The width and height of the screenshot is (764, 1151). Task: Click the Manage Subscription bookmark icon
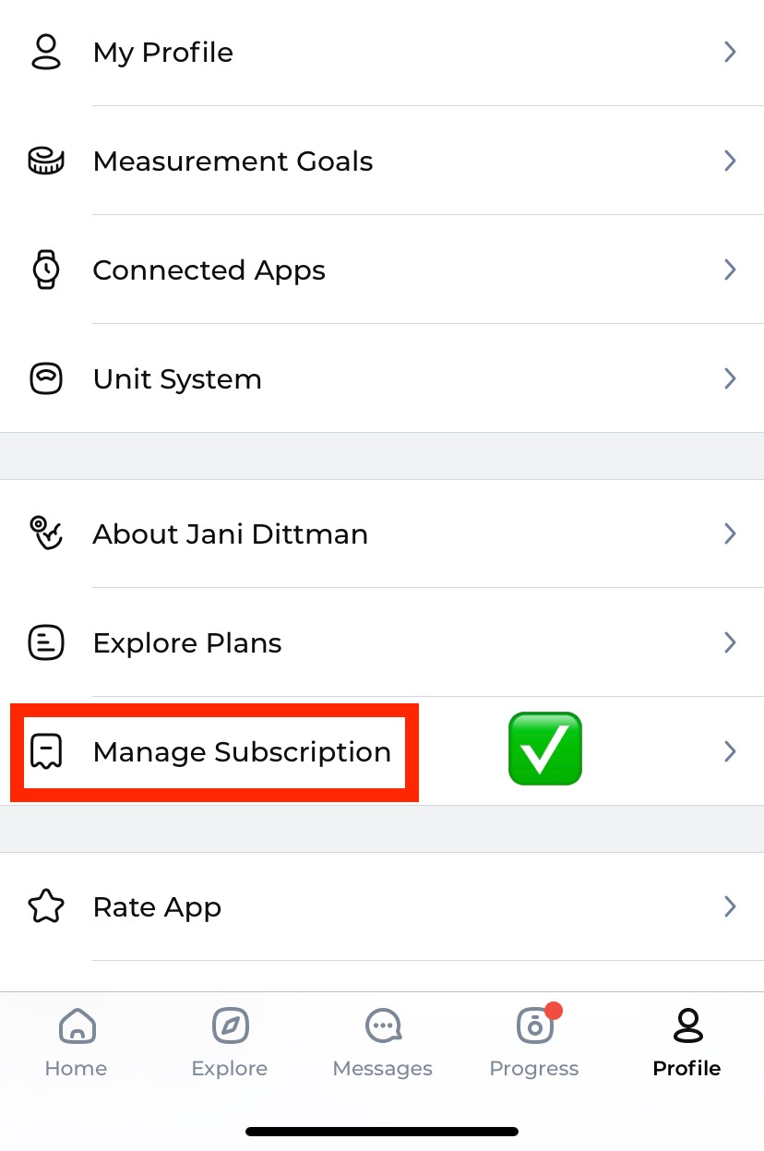pos(45,751)
